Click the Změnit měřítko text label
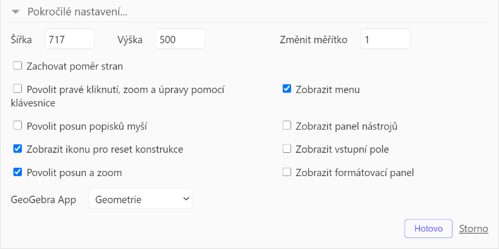Image resolution: width=499 pixels, height=249 pixels. coord(314,40)
